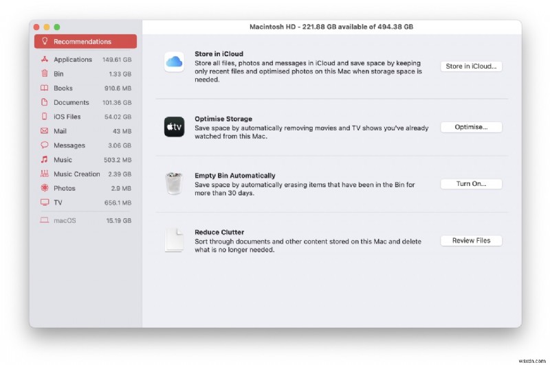The width and height of the screenshot is (550, 365).
Task: Open the Documents category label
Action: tap(71, 102)
